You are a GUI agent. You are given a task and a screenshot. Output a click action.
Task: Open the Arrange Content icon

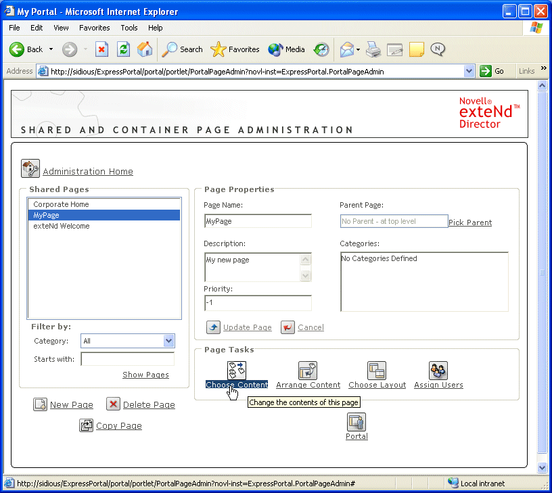[x=308, y=371]
